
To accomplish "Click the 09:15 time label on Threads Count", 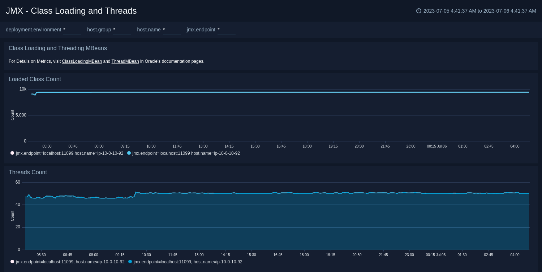I will click(120, 255).
